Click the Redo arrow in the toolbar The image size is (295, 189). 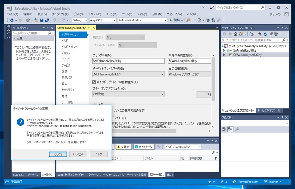click(63, 20)
